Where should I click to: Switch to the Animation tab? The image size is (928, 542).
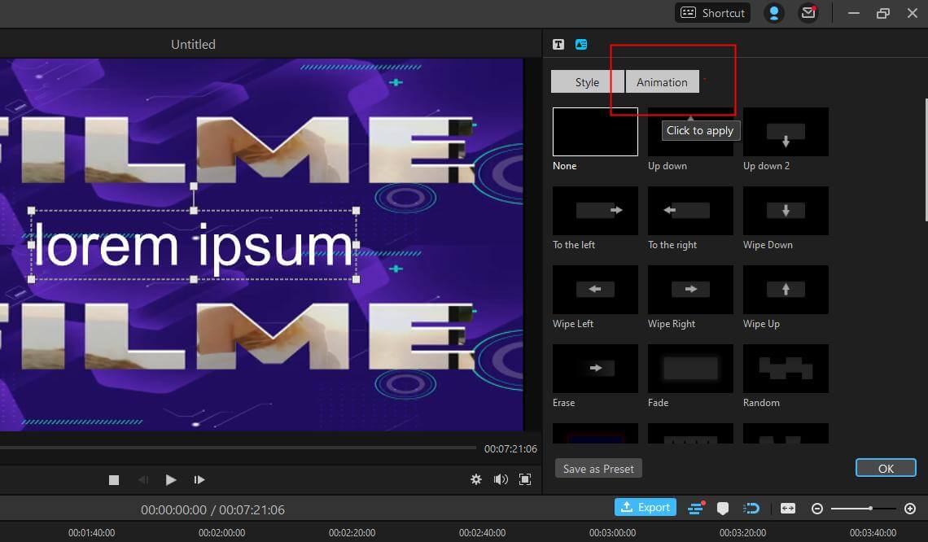tap(663, 82)
